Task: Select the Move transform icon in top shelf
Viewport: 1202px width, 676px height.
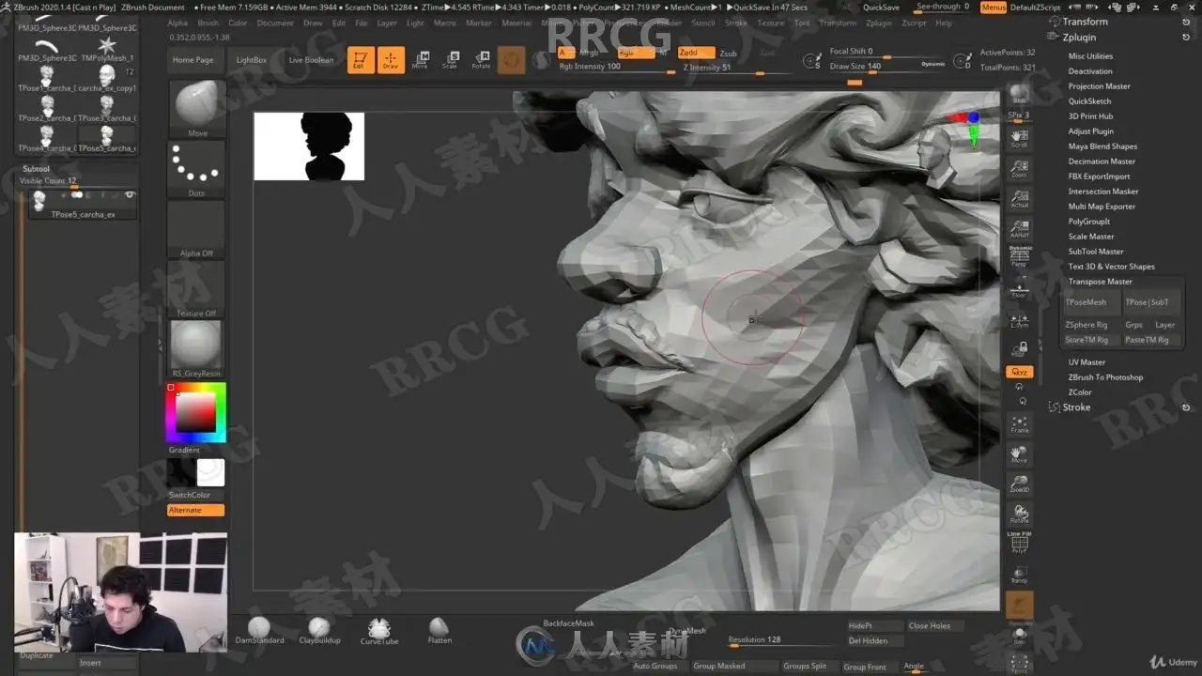Action: (420, 60)
